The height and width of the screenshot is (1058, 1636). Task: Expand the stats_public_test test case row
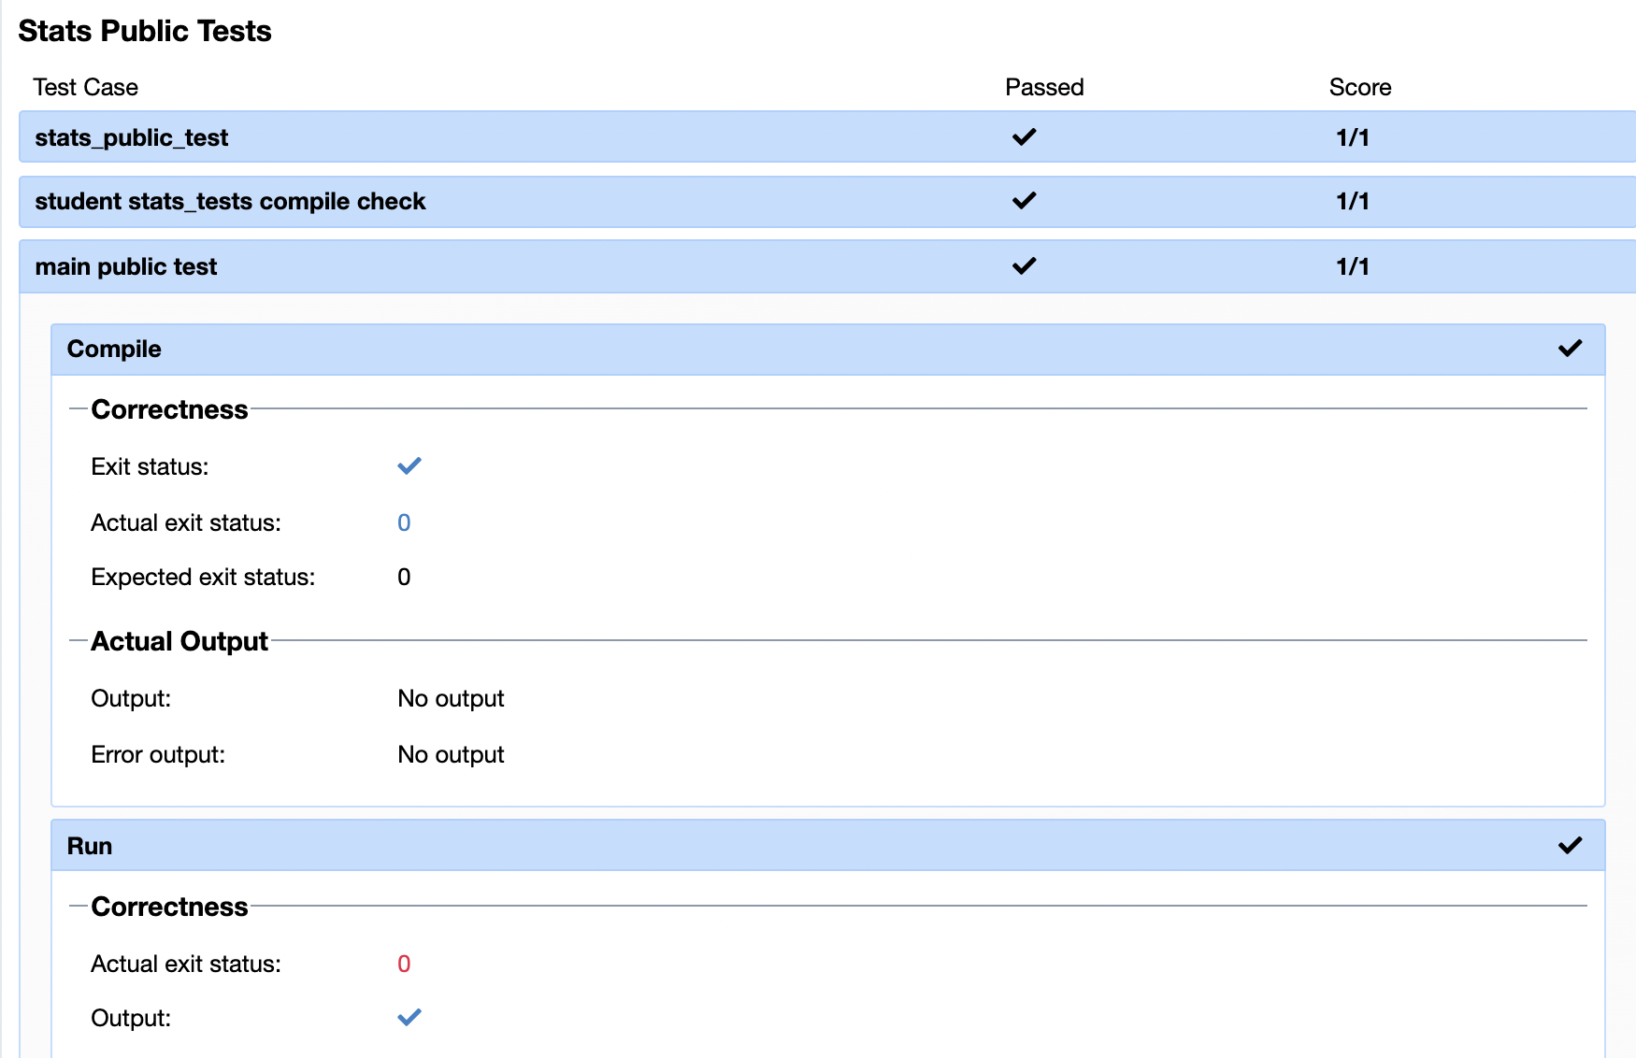coord(132,136)
